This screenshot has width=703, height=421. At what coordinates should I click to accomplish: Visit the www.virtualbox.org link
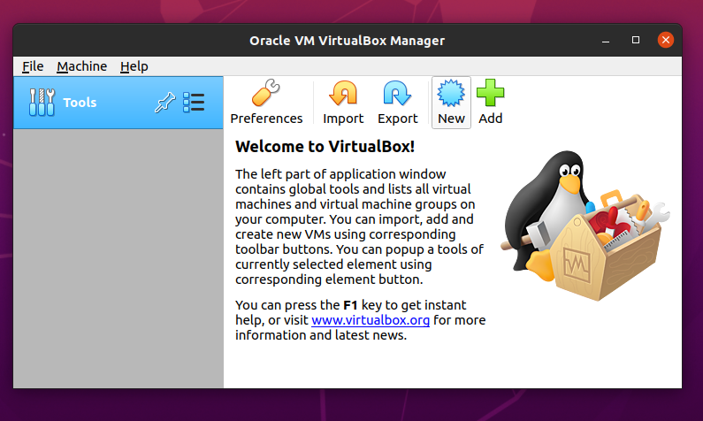pyautogui.click(x=371, y=320)
